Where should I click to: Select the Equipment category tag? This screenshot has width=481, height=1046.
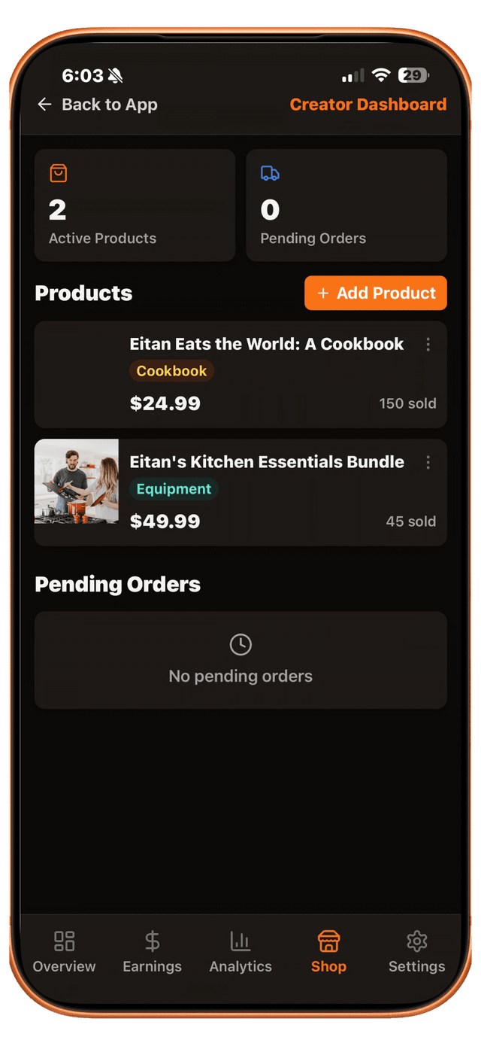[174, 489]
